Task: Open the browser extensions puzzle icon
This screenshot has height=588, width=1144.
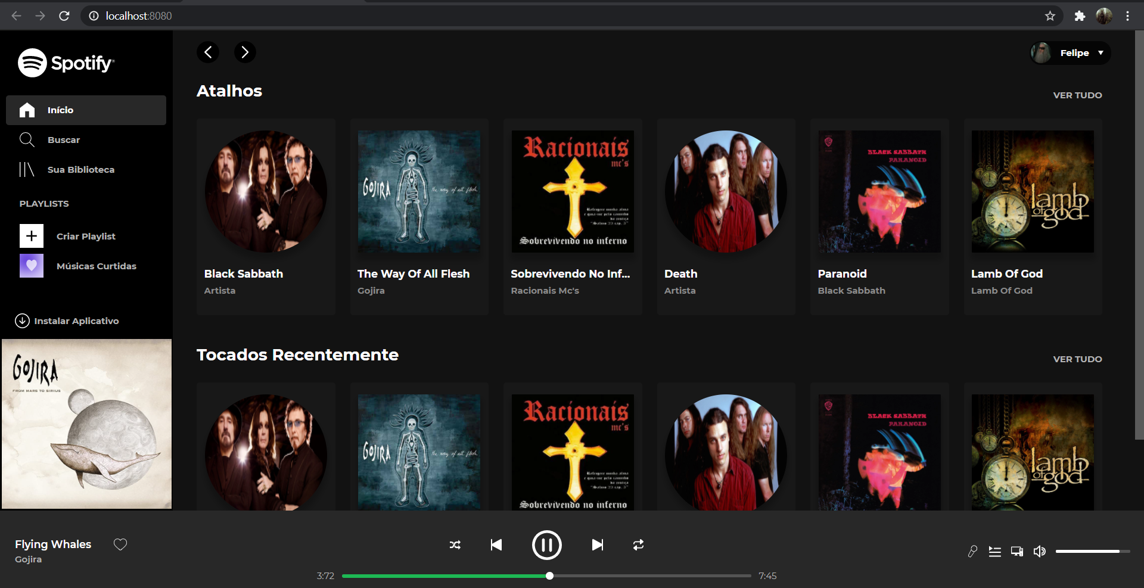Action: coord(1080,16)
